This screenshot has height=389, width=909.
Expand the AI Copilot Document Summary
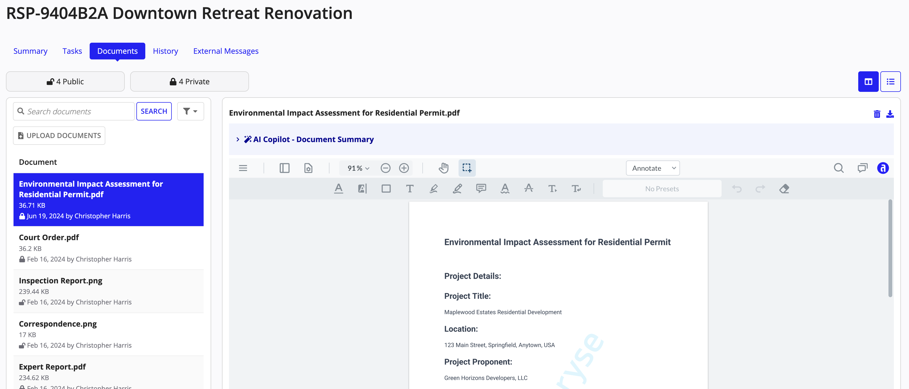click(238, 139)
